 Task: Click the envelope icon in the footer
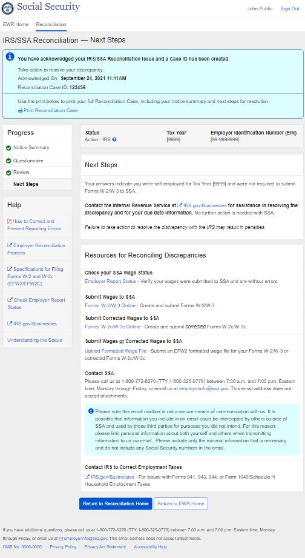(x=61, y=539)
